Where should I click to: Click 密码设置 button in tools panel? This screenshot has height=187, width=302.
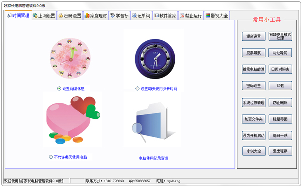[254, 86]
